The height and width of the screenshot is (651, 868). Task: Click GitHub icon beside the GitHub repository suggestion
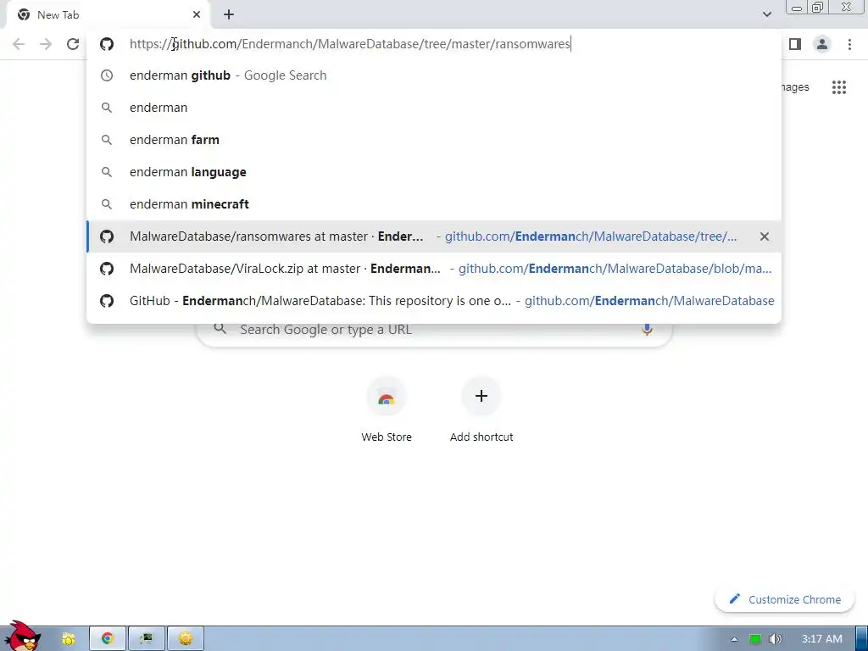click(x=107, y=301)
